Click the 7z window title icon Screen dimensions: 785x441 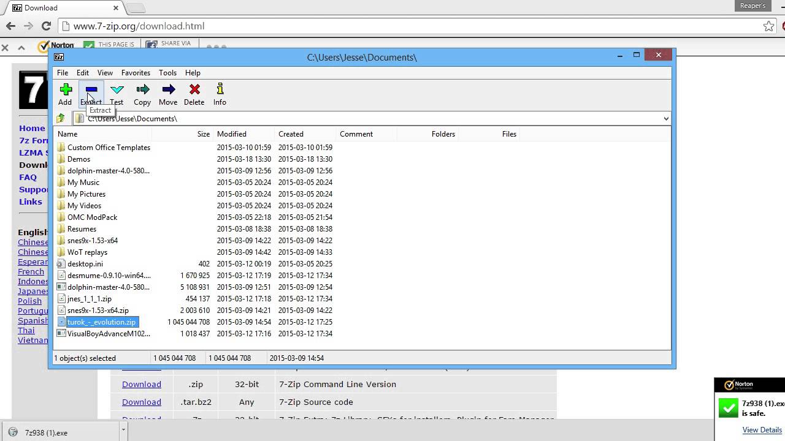click(x=59, y=57)
